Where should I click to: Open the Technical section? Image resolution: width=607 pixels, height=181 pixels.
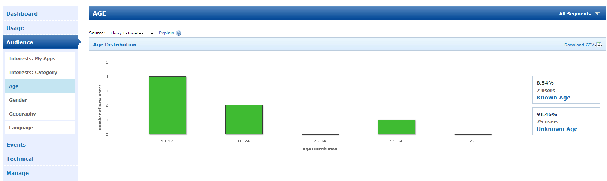40,159
